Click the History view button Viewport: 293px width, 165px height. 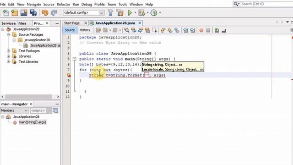pyautogui.click(x=85, y=30)
